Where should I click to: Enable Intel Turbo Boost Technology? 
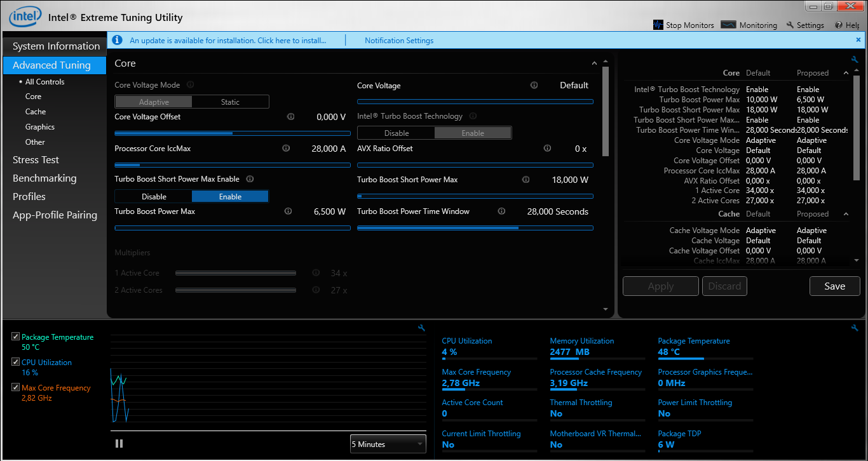click(x=473, y=133)
